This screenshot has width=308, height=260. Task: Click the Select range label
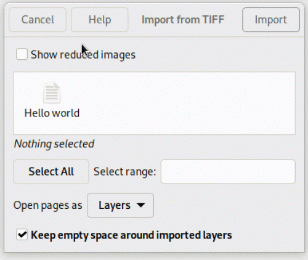click(x=125, y=171)
